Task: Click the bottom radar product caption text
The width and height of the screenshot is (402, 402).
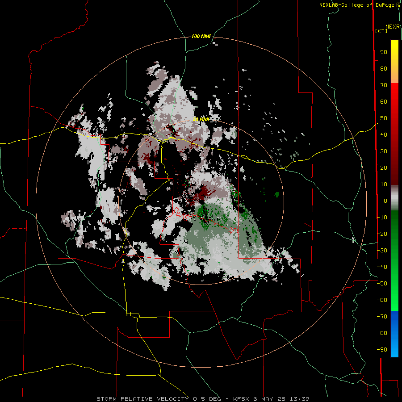Action: 203,399
